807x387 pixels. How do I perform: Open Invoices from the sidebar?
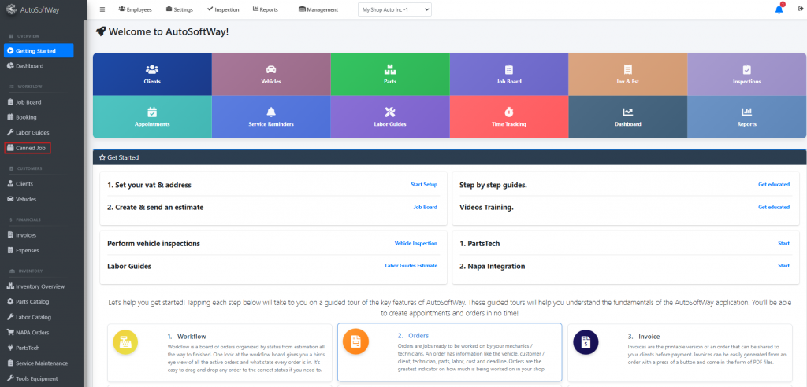point(26,234)
